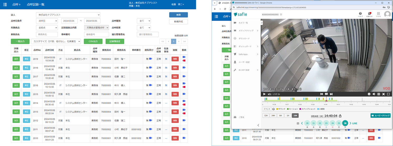
Task: Open Safie Apps in sidebar
Action: point(246,54)
